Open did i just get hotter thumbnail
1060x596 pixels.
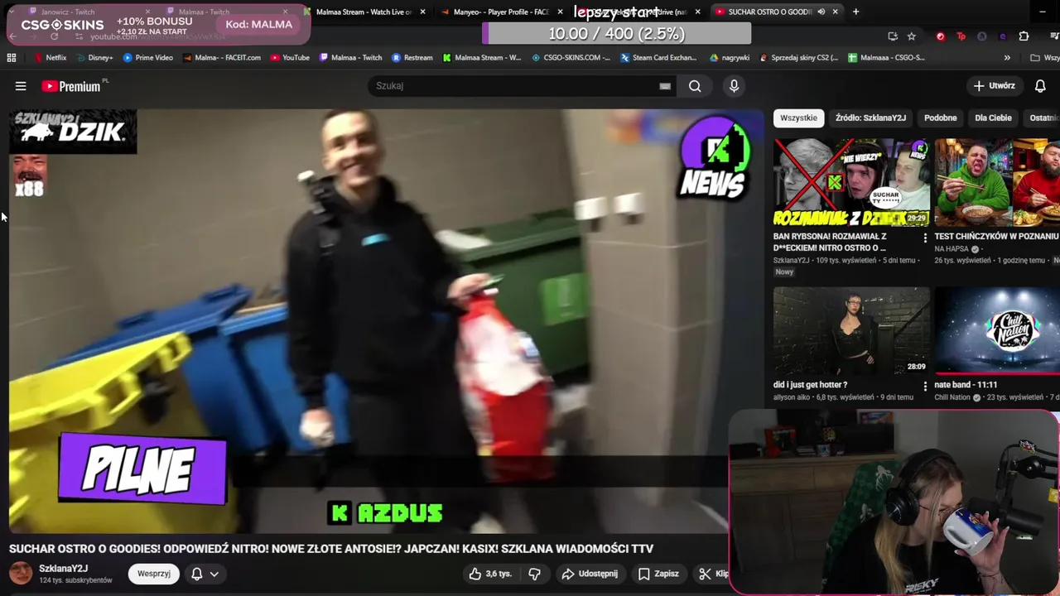coord(851,331)
